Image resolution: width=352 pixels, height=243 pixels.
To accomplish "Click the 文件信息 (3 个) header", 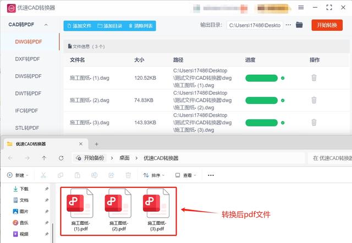I will 86,46.
